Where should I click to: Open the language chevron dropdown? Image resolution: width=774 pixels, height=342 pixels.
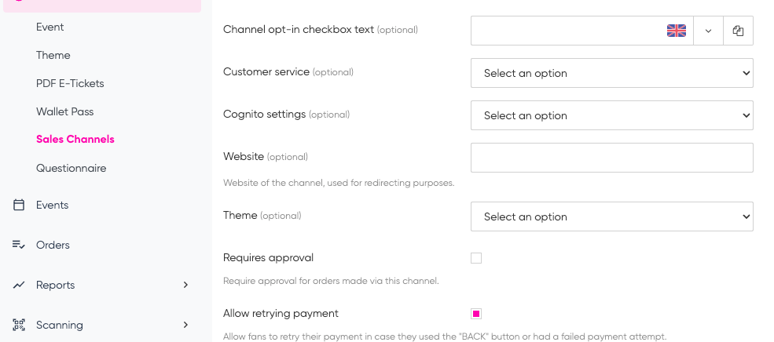[708, 31]
